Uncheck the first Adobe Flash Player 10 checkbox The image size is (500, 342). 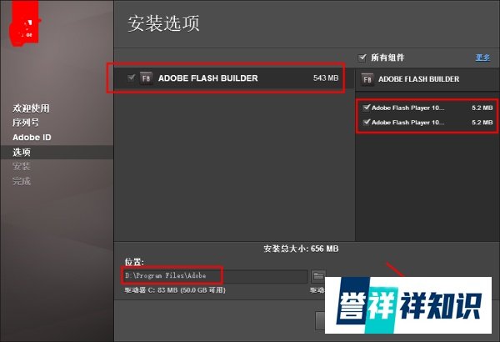pos(367,108)
